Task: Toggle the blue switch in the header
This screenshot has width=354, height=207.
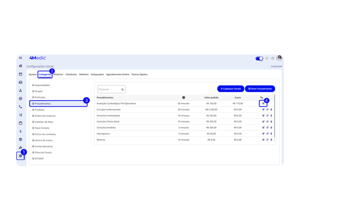Action: (x=259, y=58)
